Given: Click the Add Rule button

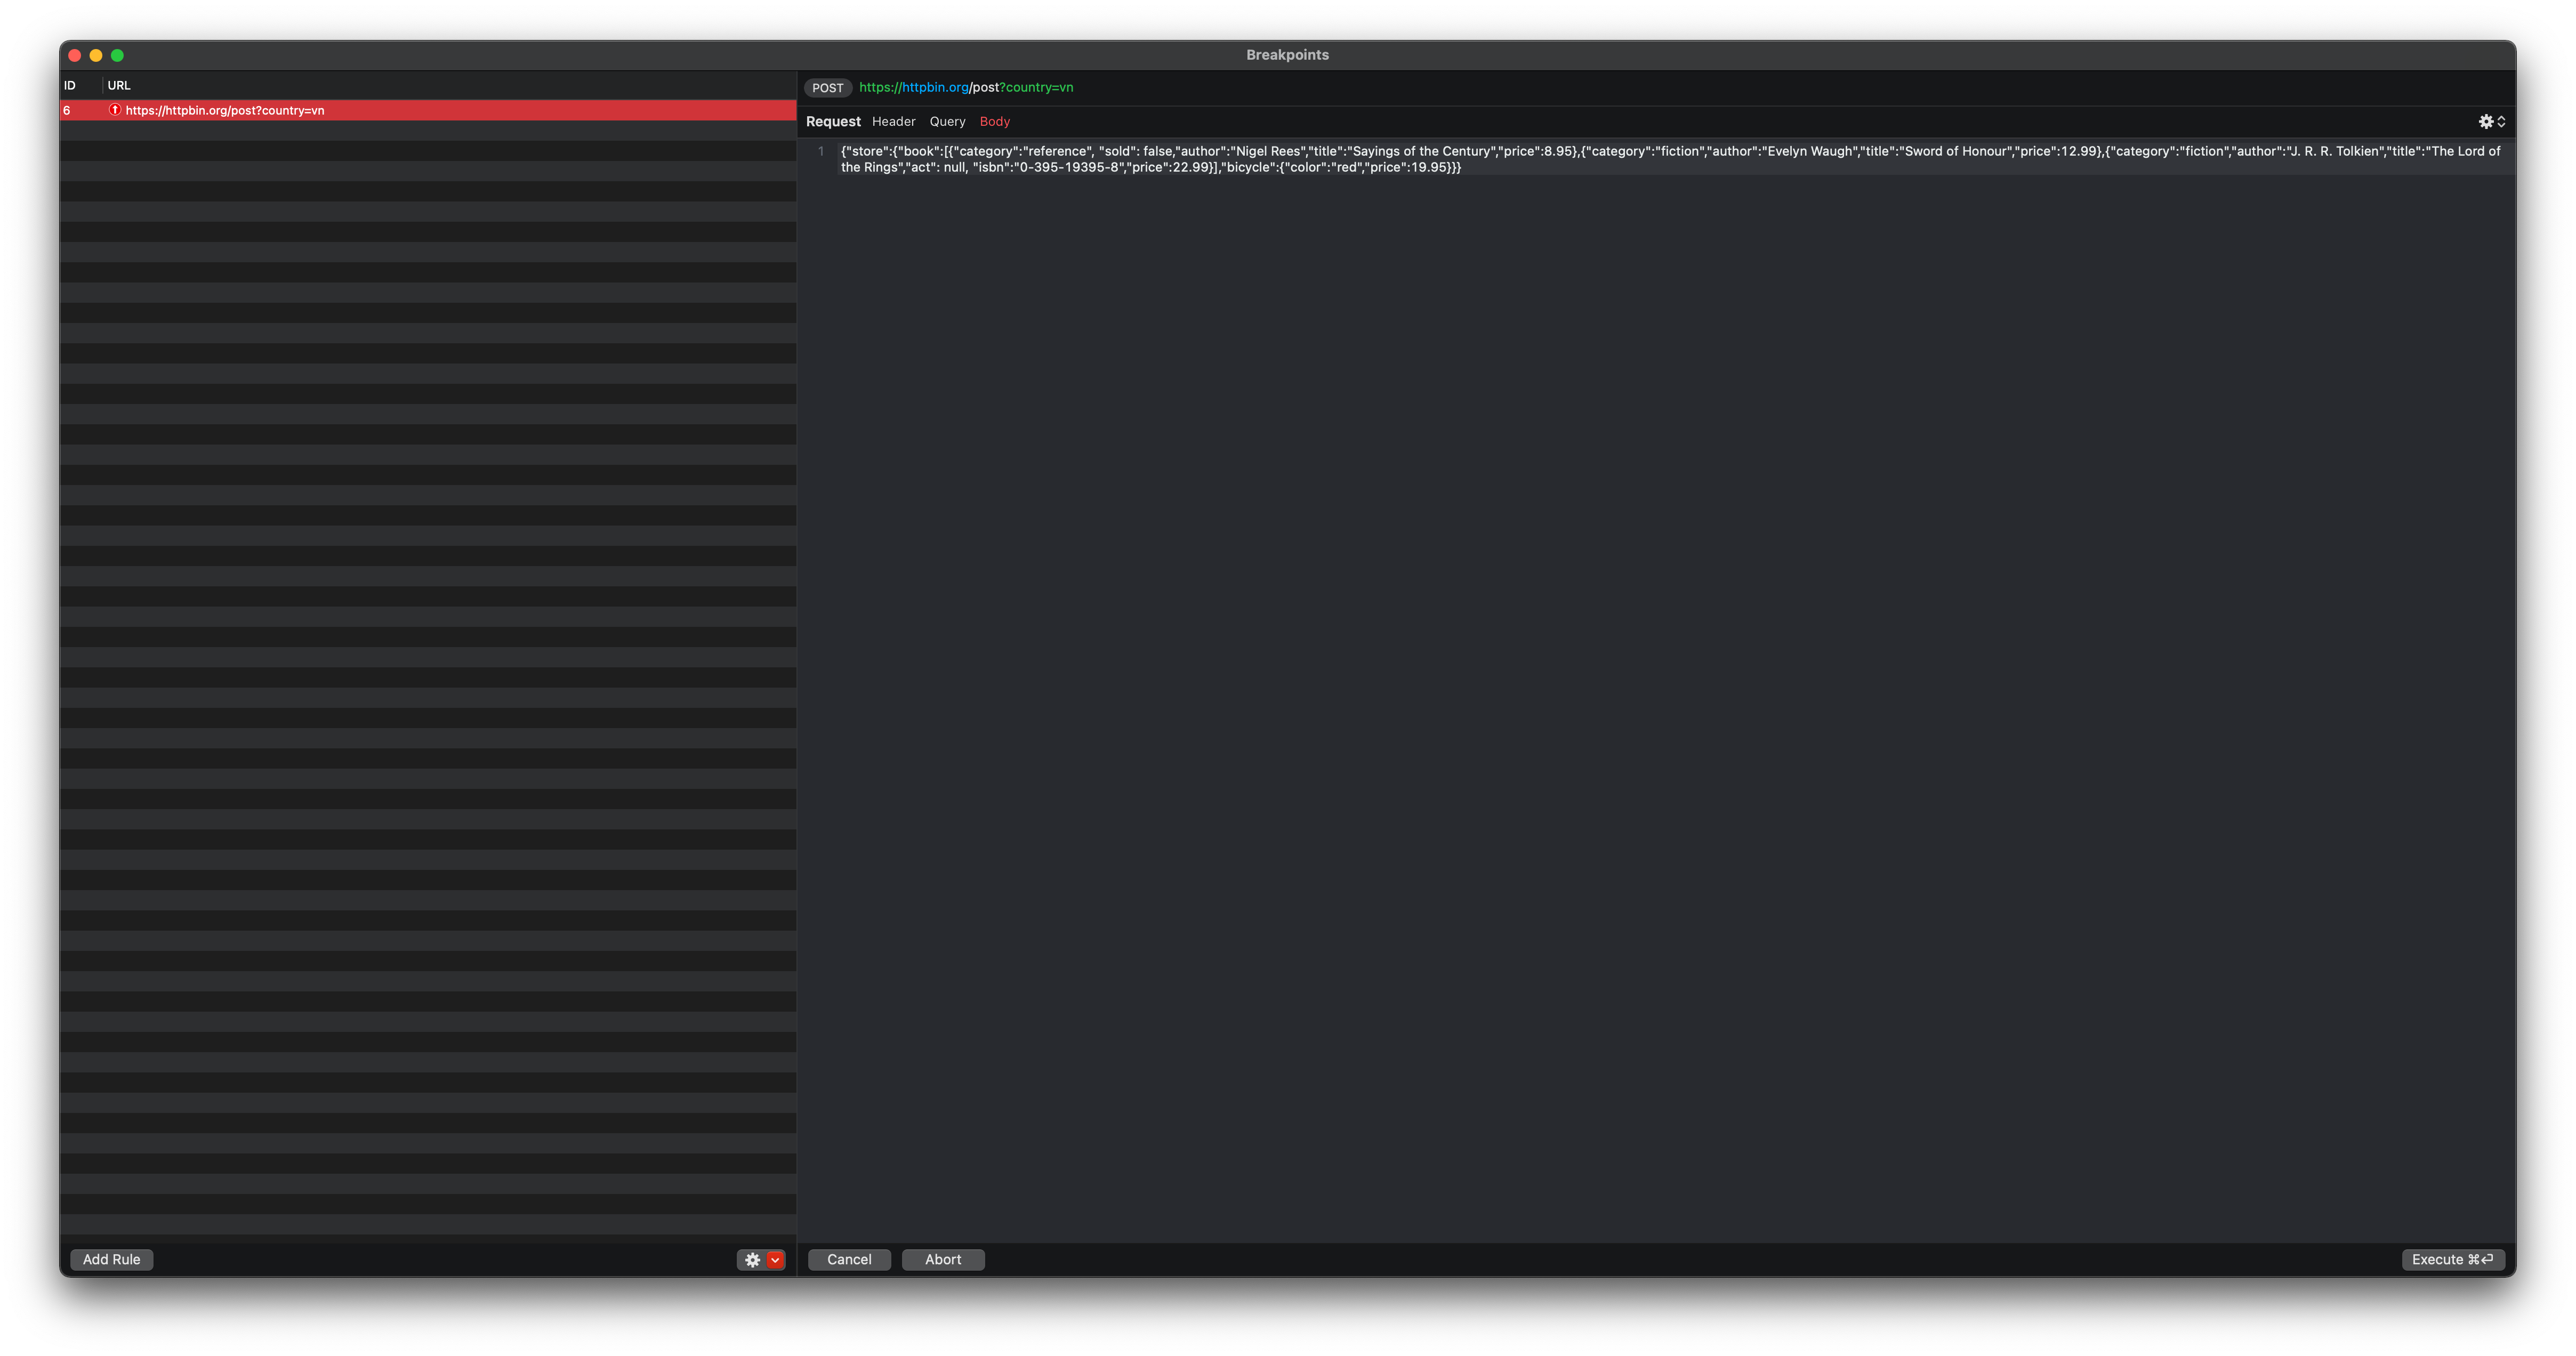Looking at the screenshot, I should pyautogui.click(x=111, y=1259).
